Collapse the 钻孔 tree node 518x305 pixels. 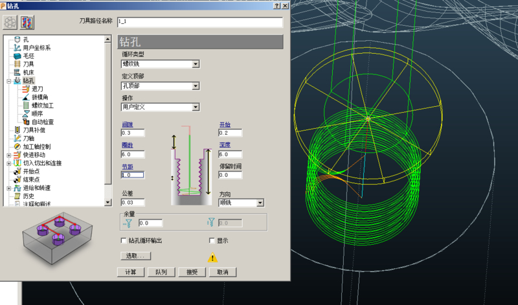click(x=9, y=81)
